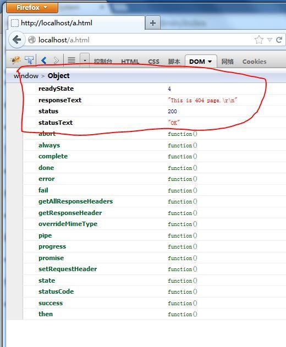
Task: Go back with blue left arrow
Action: tap(44, 60)
